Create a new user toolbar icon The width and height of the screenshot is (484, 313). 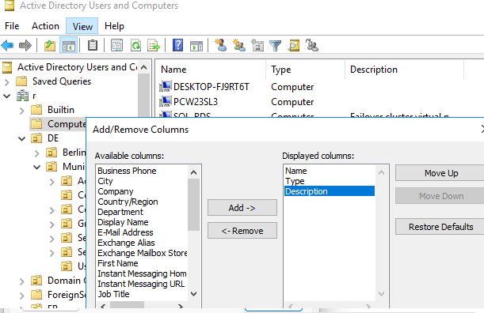coord(221,46)
